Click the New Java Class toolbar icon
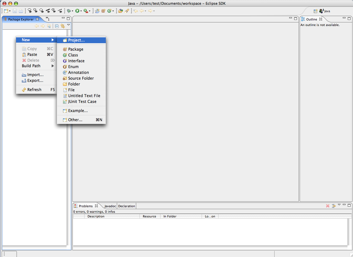The height and width of the screenshot is (257, 353). [109, 11]
